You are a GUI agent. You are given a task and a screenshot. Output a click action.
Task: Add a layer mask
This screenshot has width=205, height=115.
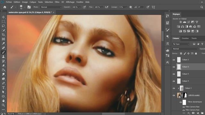193,113
